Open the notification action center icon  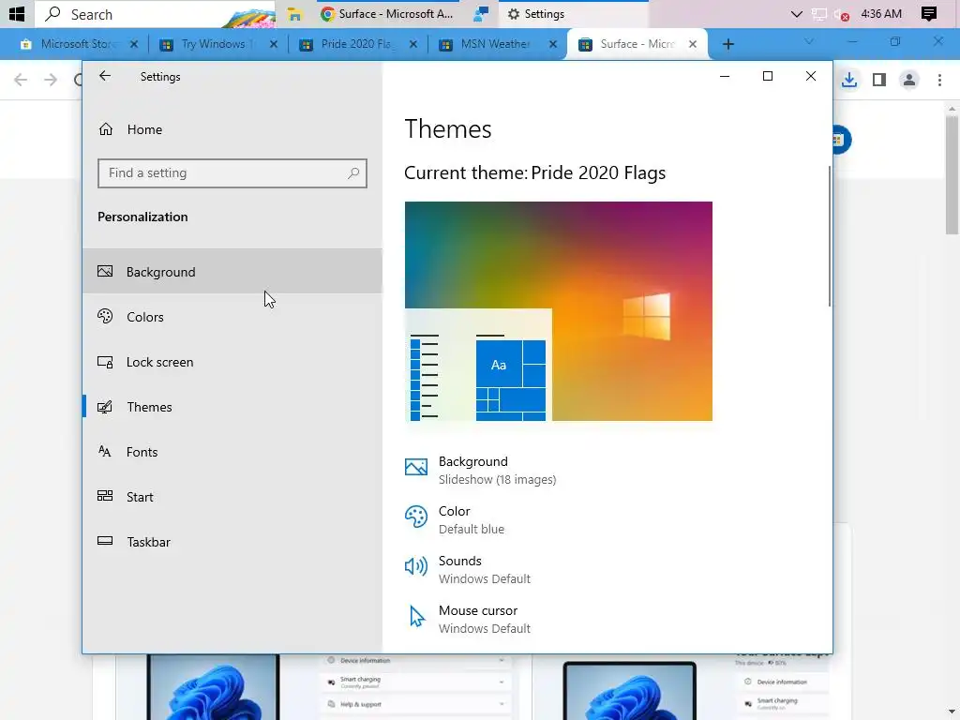click(929, 14)
